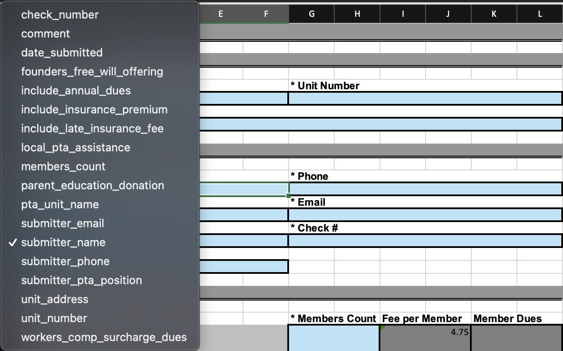Click the '* Email' label
The height and width of the screenshot is (351, 563).
308,202
